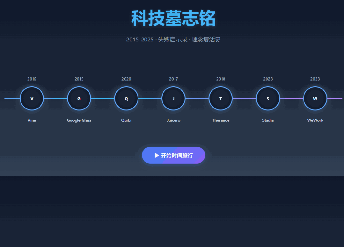
Task: Click the 2017 year above Juicero
Action: pyautogui.click(x=173, y=79)
